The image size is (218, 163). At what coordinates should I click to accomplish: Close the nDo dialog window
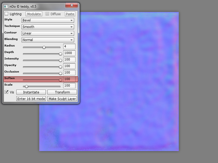click(x=72, y=5)
